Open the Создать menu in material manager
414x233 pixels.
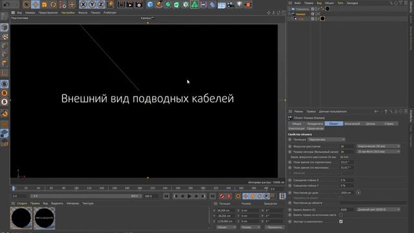22,203
